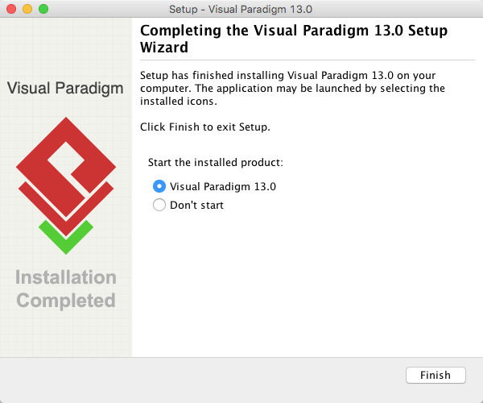Click the Finish button to exit Setup
This screenshot has height=403, width=483.
(436, 375)
